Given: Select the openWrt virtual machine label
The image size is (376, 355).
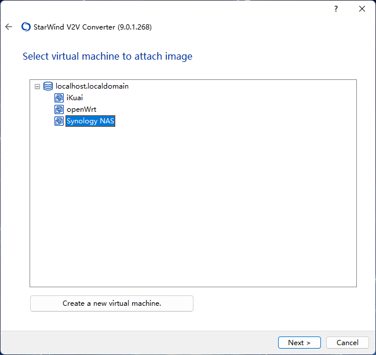Looking at the screenshot, I should pyautogui.click(x=81, y=109).
